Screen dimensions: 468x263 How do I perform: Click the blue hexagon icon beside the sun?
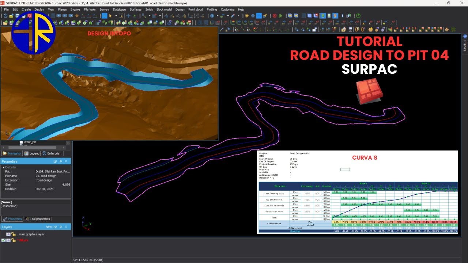coord(253,16)
